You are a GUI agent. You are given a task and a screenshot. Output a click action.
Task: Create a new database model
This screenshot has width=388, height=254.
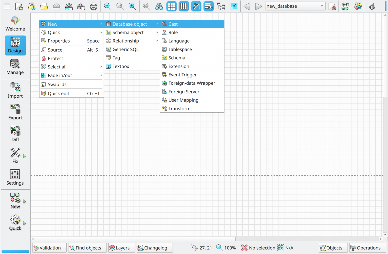coord(19,6)
